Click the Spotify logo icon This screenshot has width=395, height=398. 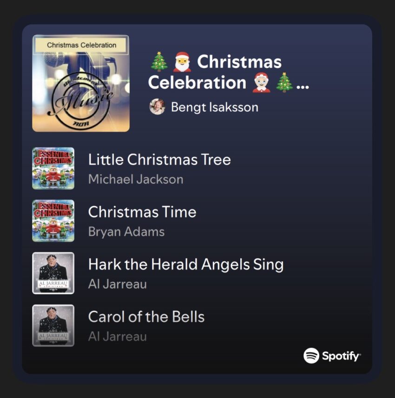[311, 356]
